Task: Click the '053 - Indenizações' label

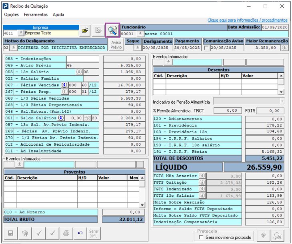Action: (35, 59)
